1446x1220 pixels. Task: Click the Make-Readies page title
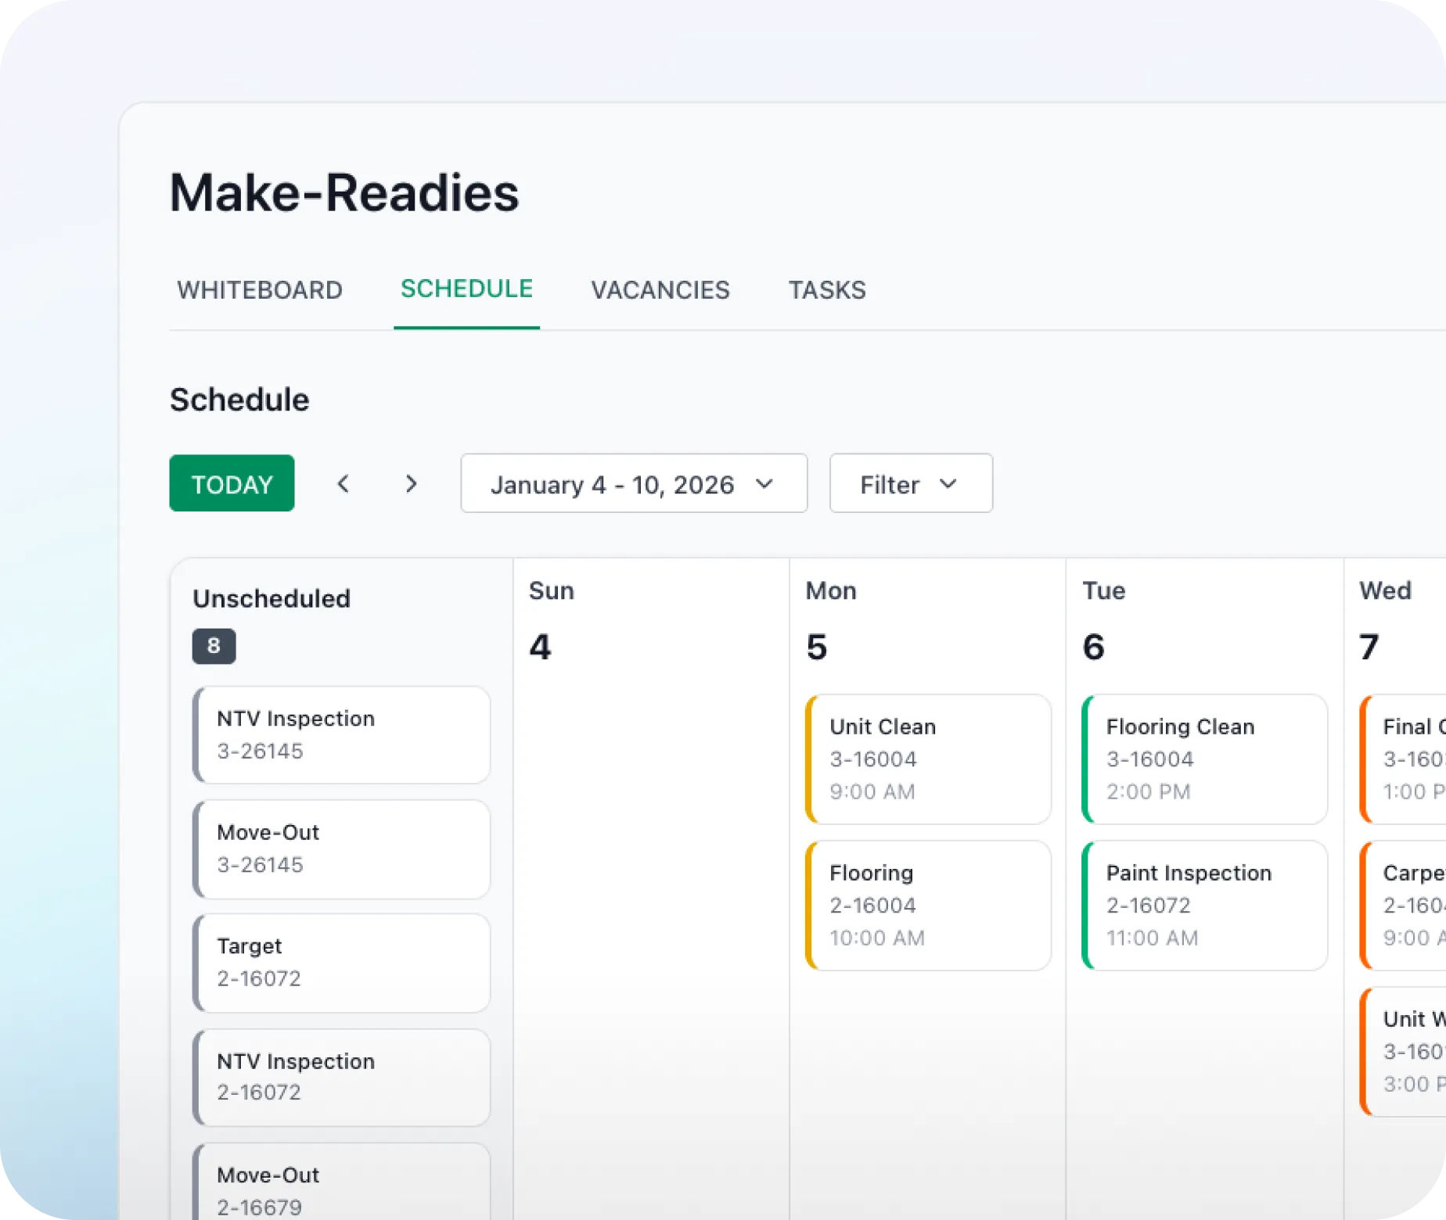(344, 192)
